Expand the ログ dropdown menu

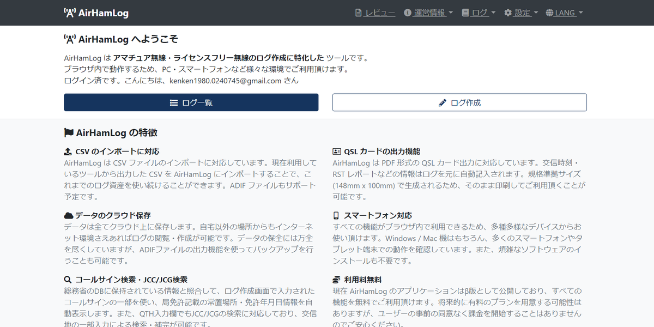[479, 13]
